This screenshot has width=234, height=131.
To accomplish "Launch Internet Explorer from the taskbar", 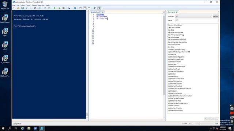I will [x=22, y=128].
